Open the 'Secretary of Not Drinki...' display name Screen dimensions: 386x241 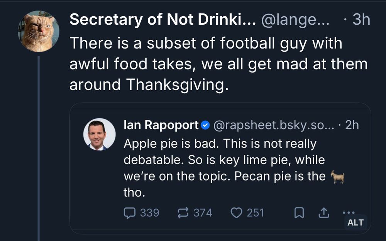coord(162,20)
